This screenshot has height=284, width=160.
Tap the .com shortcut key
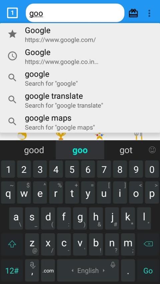tap(48, 271)
